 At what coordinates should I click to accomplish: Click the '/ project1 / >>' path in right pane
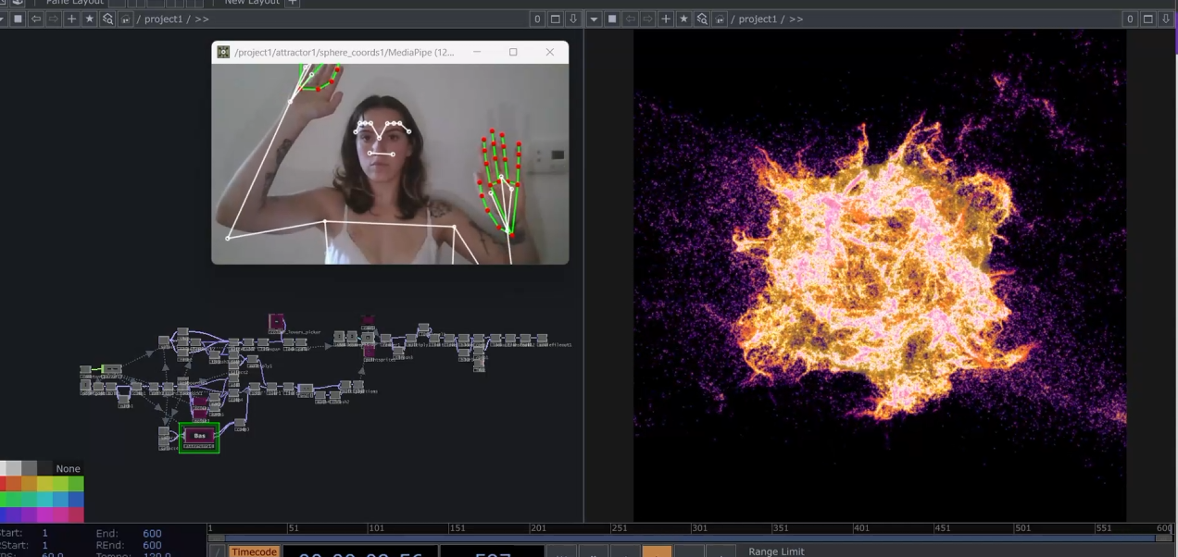point(767,19)
